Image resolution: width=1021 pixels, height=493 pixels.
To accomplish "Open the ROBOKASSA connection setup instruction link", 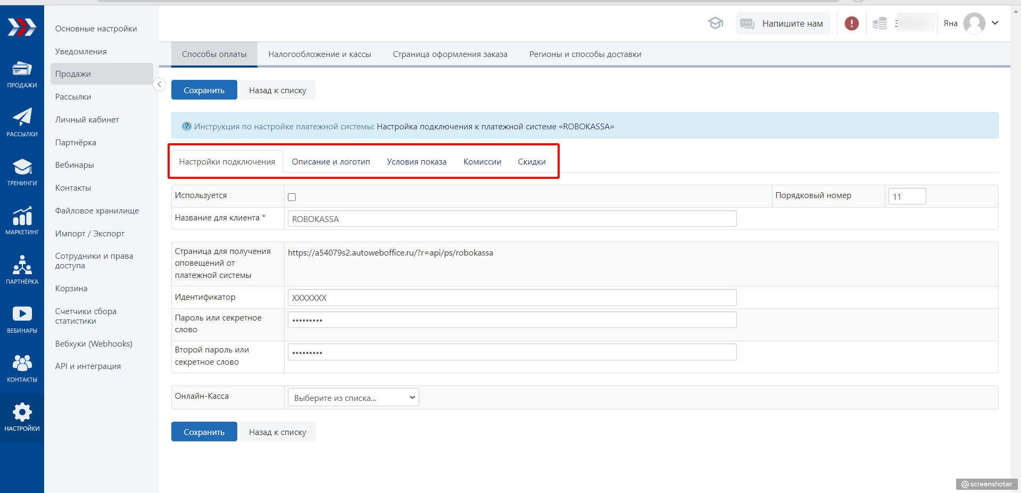I will pyautogui.click(x=495, y=127).
